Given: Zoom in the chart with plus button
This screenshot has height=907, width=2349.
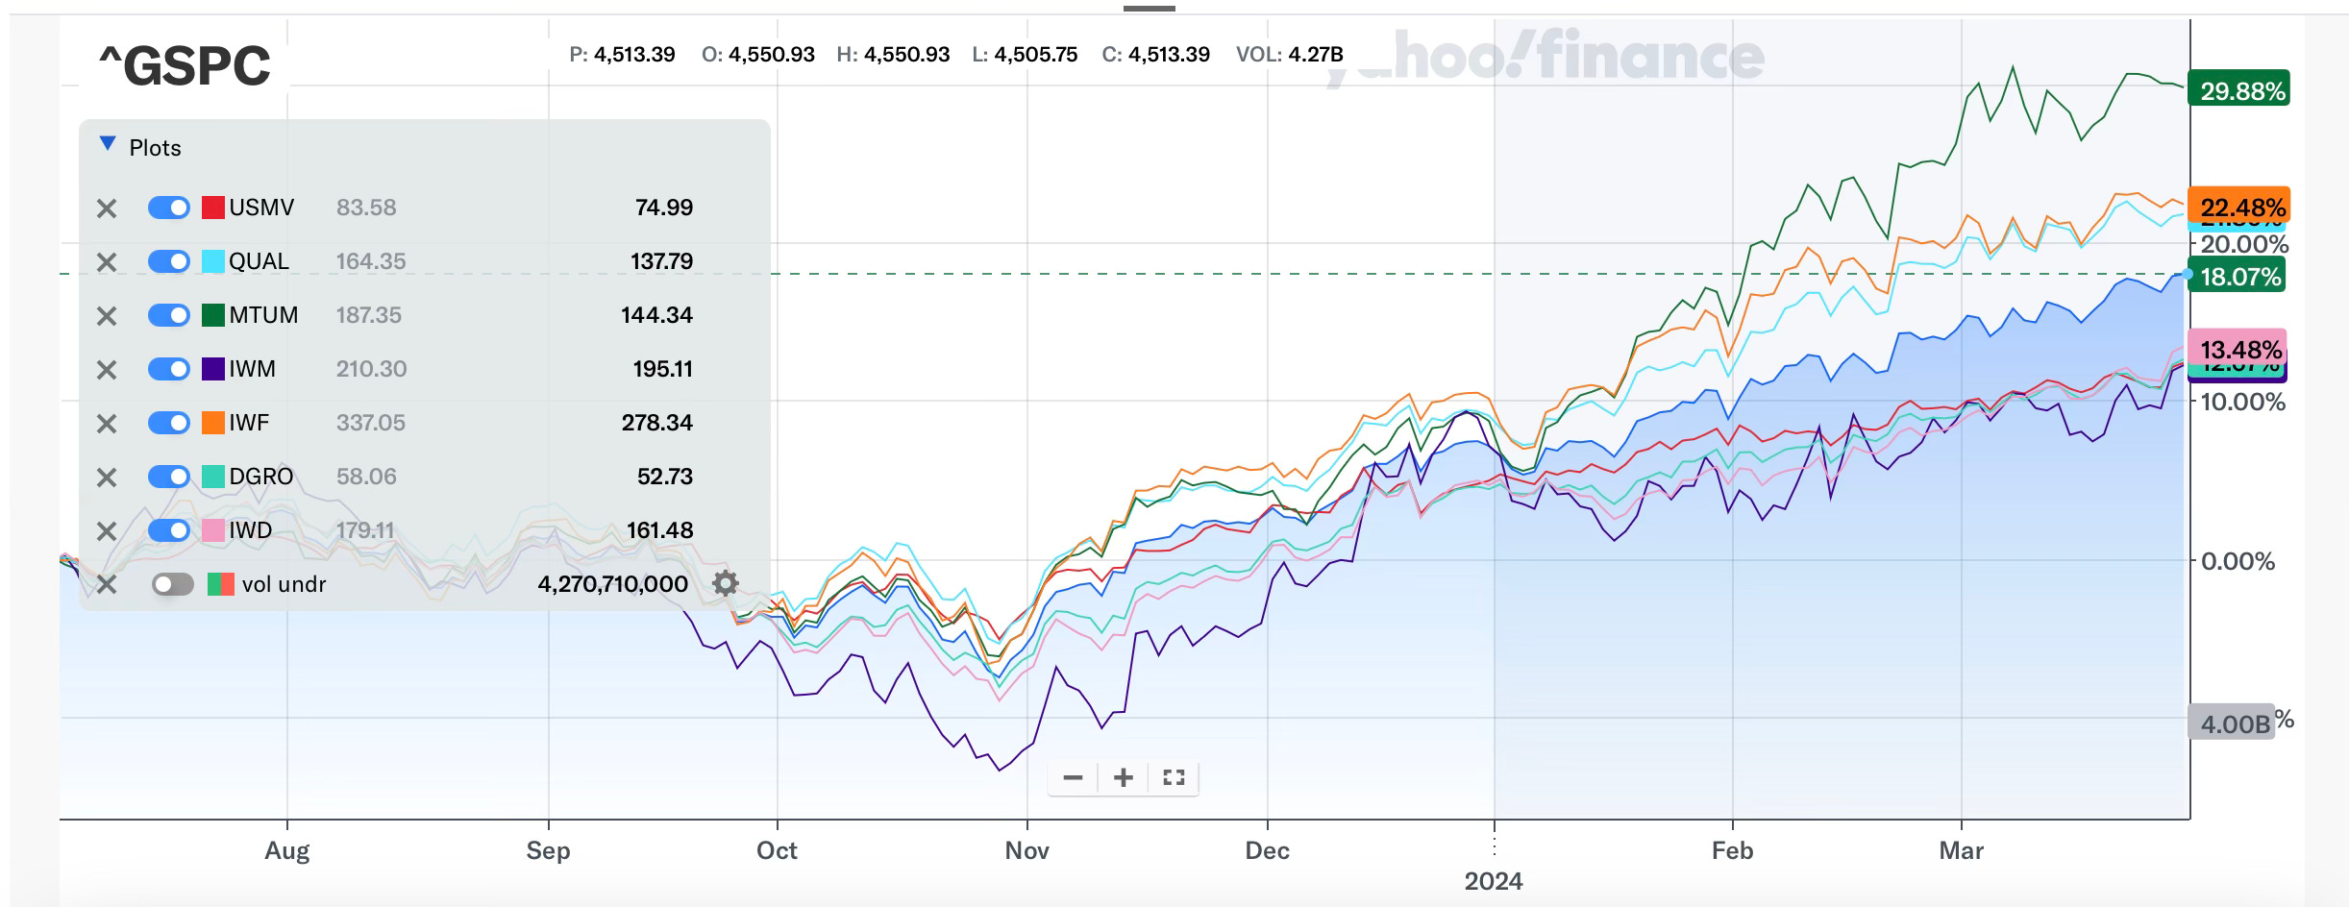Looking at the screenshot, I should tap(1123, 777).
